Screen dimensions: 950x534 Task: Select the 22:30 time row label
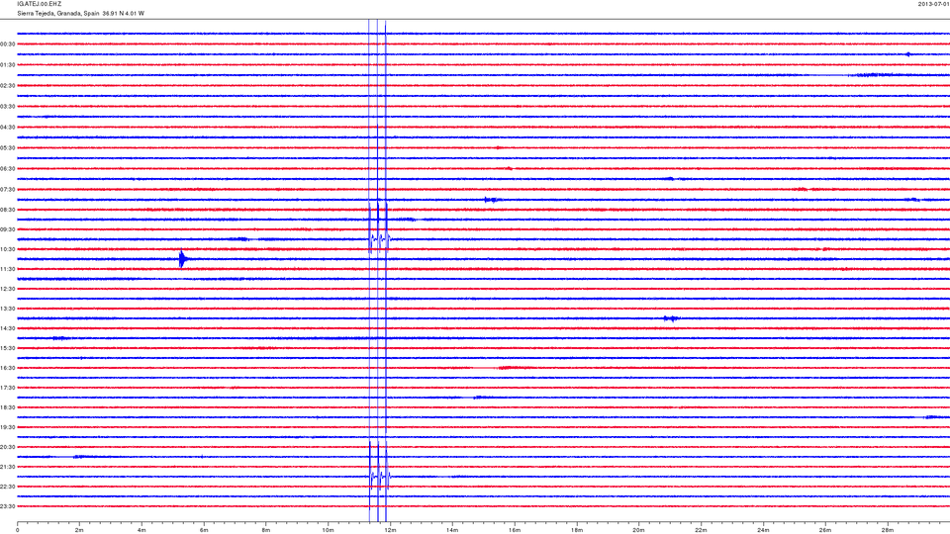click(x=8, y=487)
